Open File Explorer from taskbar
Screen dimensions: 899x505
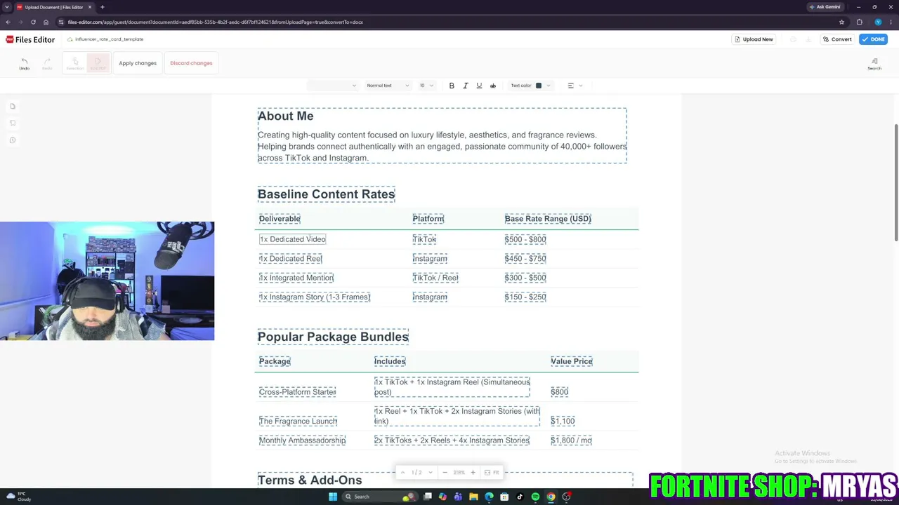coord(473,497)
